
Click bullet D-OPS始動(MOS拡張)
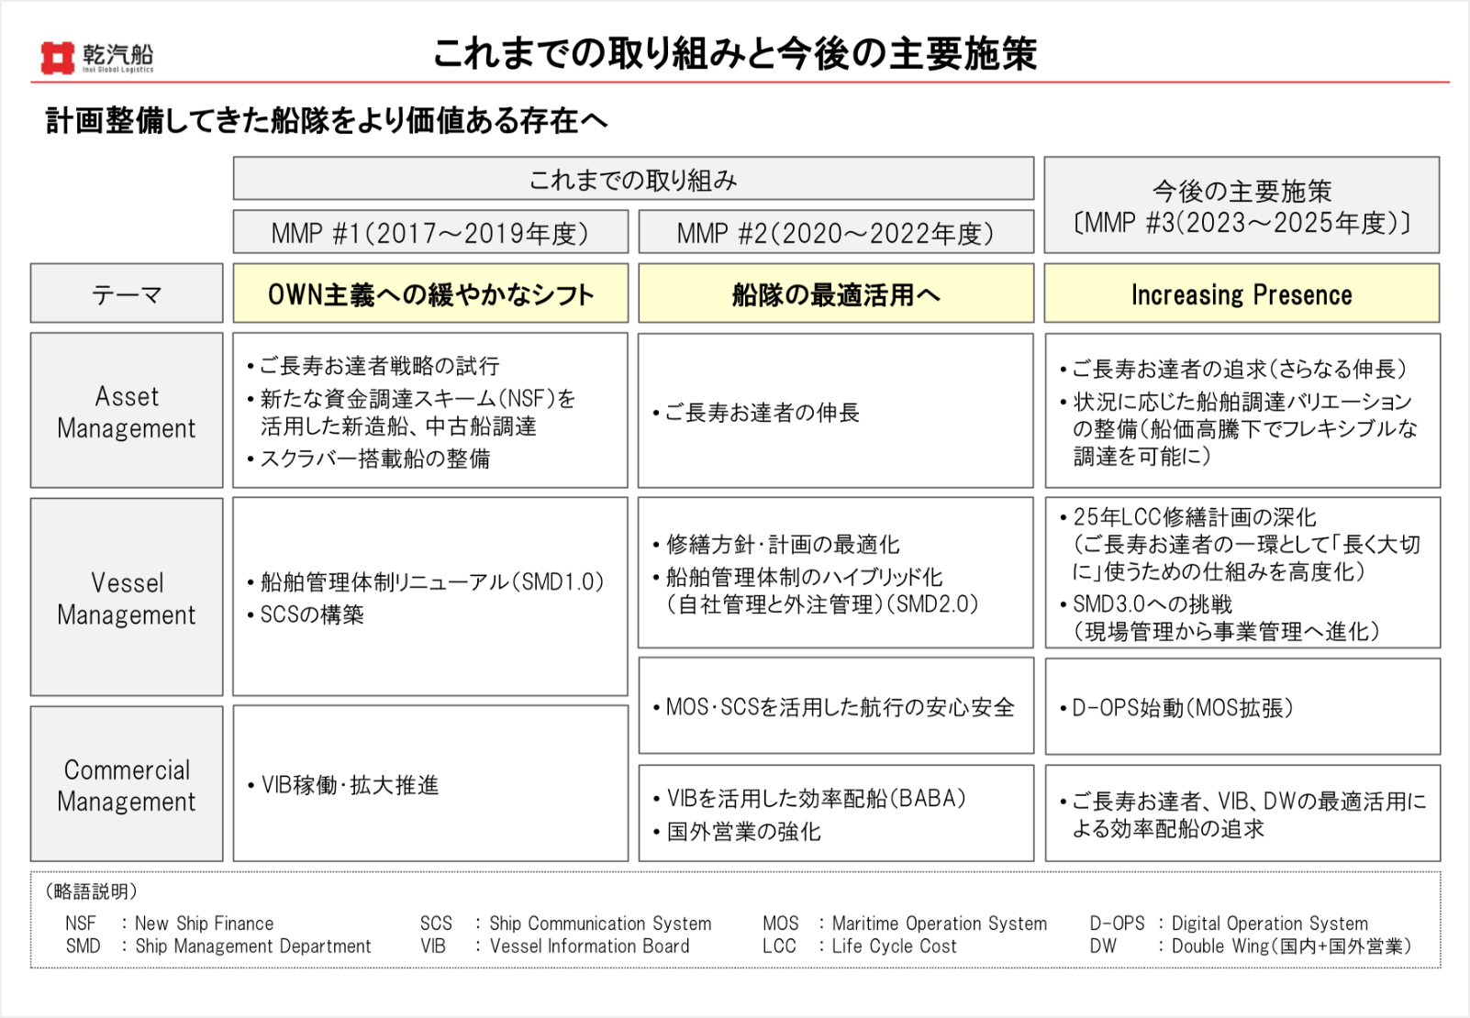click(1176, 708)
